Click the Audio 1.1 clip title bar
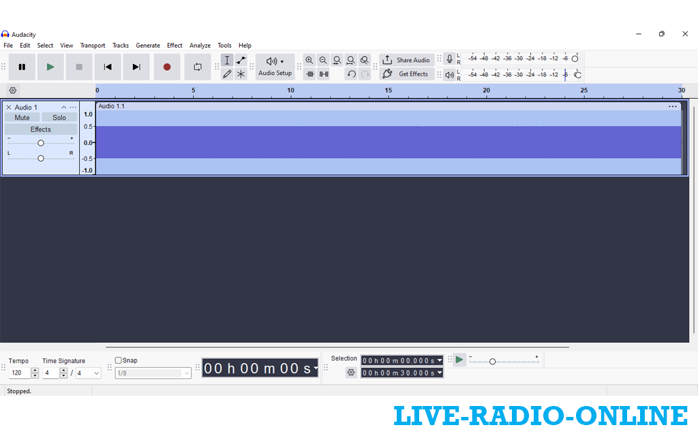This screenshot has height=436, width=698. click(x=388, y=106)
